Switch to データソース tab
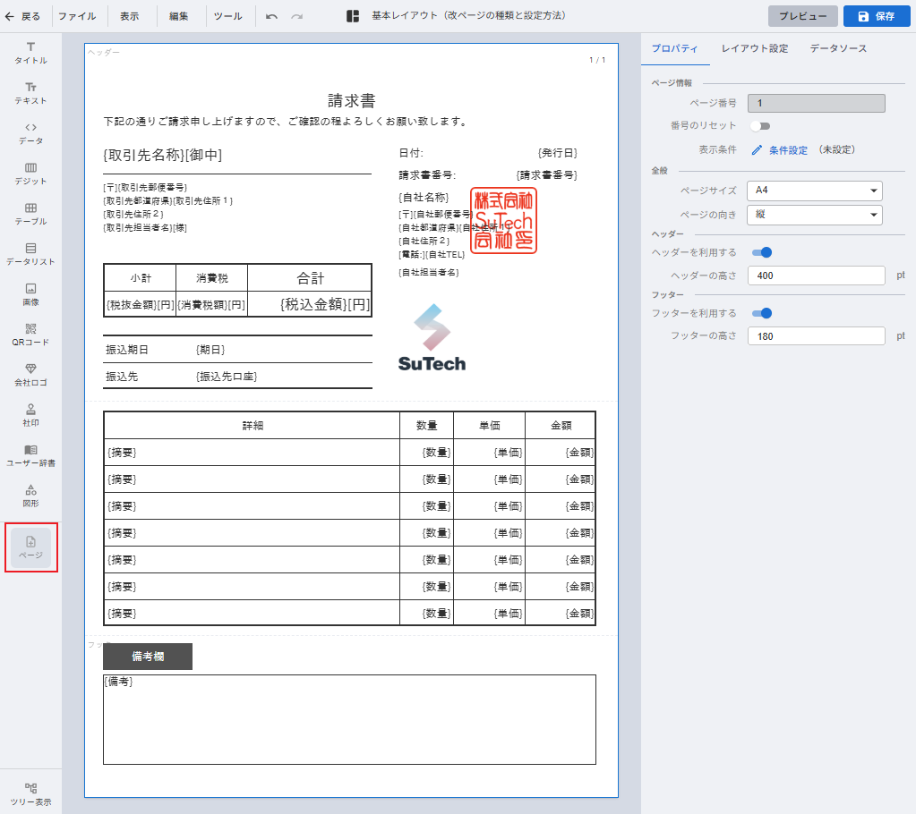This screenshot has width=916, height=814. point(838,48)
